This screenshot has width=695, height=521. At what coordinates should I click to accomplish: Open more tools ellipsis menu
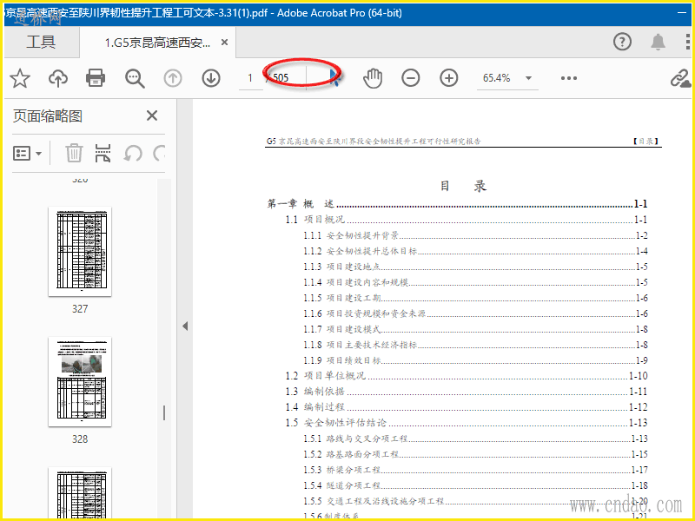pyautogui.click(x=569, y=78)
